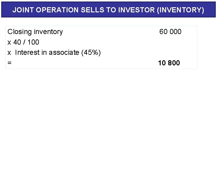217x175 pixels.
Task: Select the 60 000 amount
Action: [170, 32]
